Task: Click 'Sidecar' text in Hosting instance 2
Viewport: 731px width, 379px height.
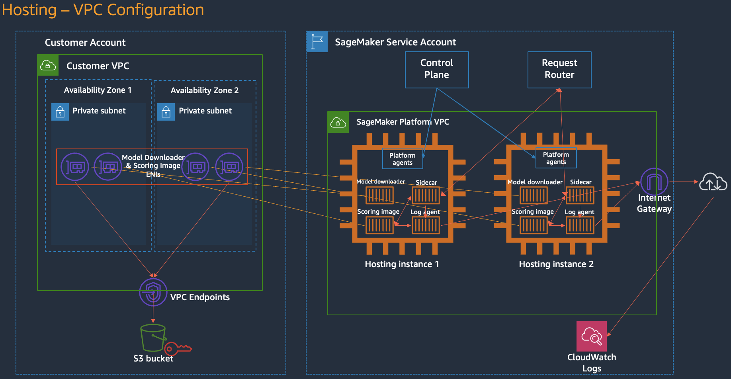Action: (x=581, y=182)
